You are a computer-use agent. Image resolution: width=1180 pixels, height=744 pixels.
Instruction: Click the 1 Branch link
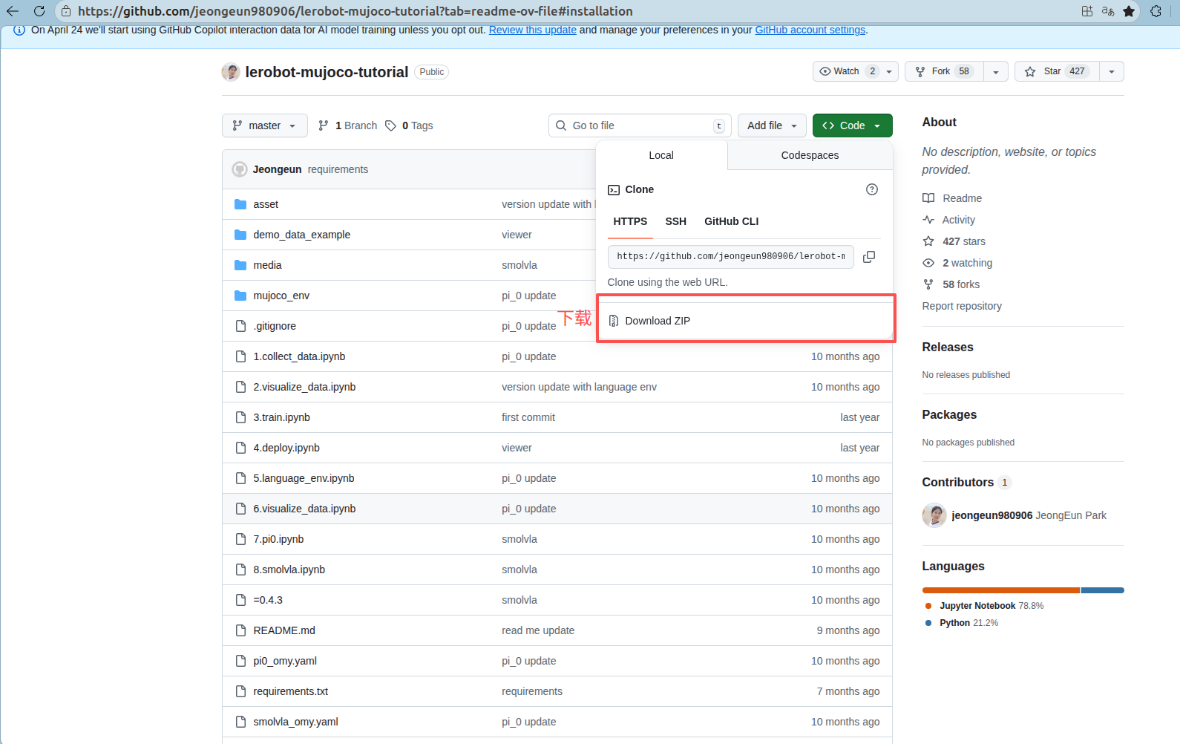(348, 125)
